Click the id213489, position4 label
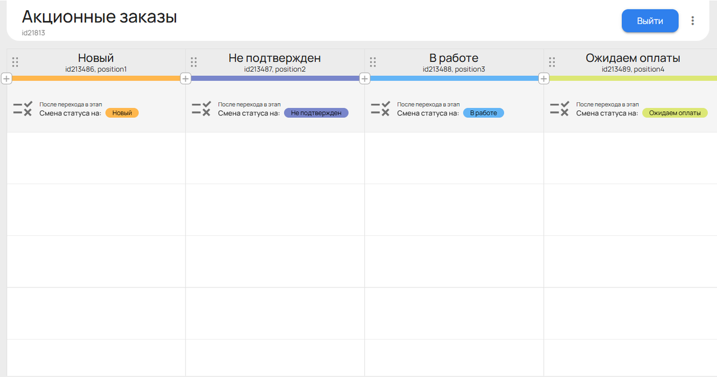Viewport: 717px width, 377px height. (633, 69)
